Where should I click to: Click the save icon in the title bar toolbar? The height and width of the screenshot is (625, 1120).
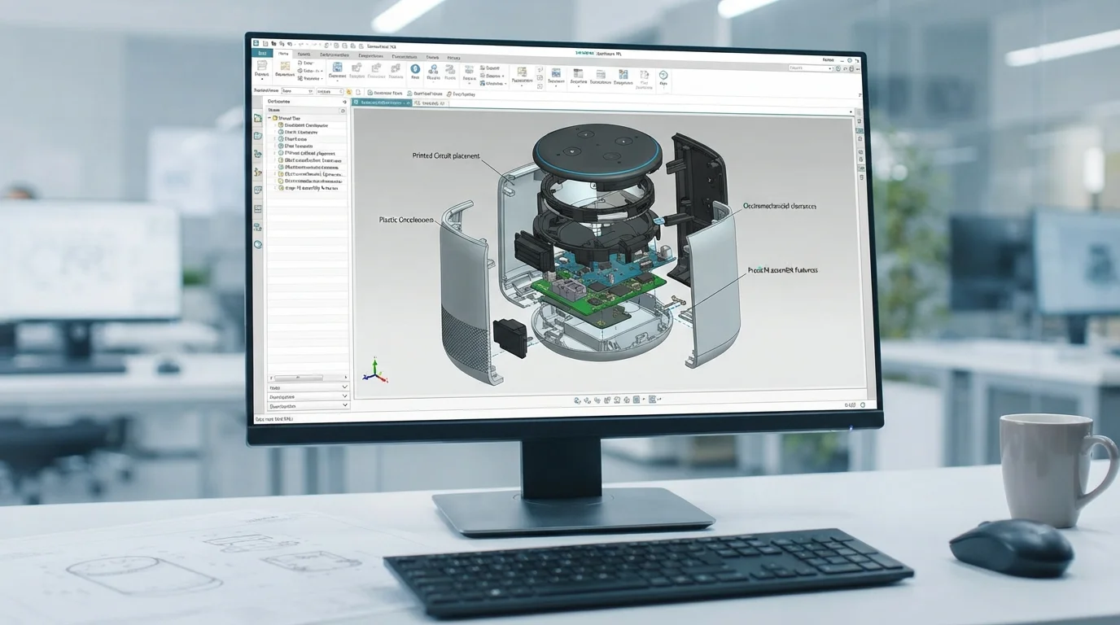click(x=266, y=43)
